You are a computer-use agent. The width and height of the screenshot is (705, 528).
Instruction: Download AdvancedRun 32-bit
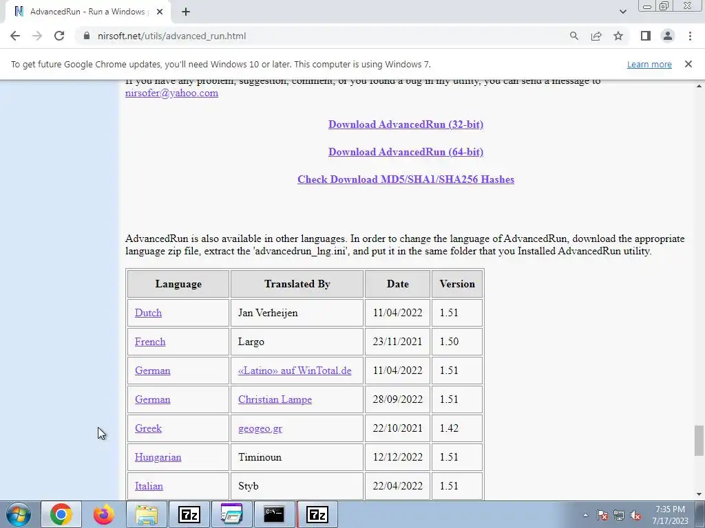tap(406, 124)
